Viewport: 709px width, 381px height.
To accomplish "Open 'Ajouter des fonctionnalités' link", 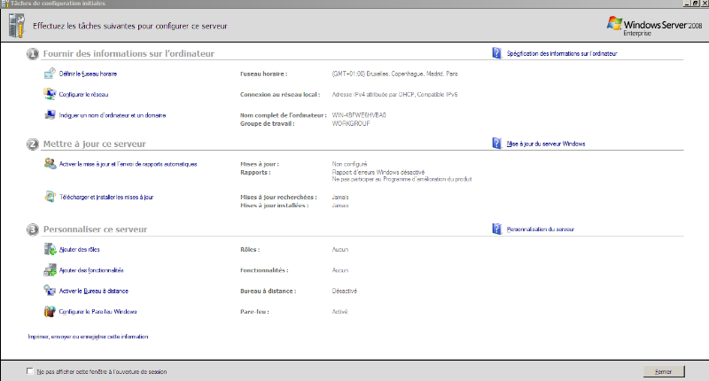I will (x=91, y=270).
